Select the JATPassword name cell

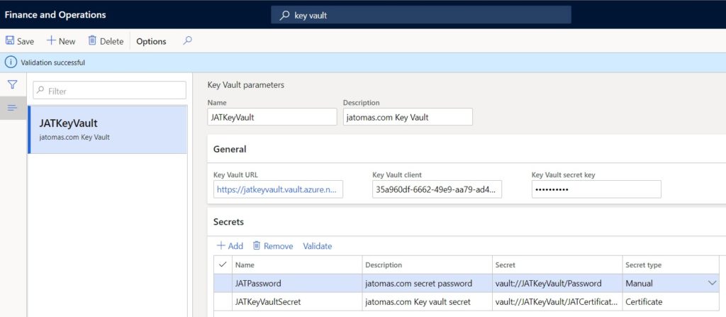coord(297,283)
